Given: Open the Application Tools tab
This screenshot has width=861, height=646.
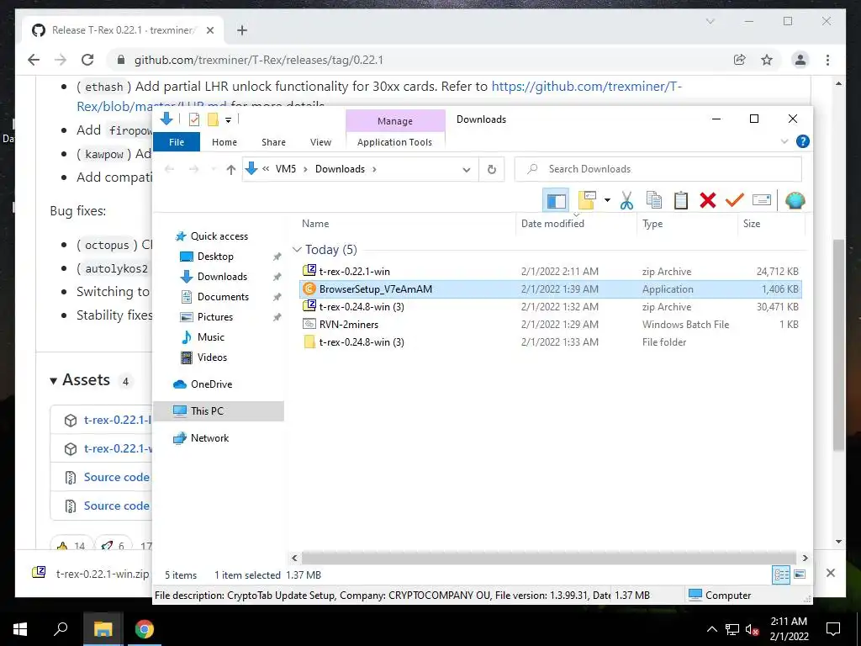Looking at the screenshot, I should (394, 142).
